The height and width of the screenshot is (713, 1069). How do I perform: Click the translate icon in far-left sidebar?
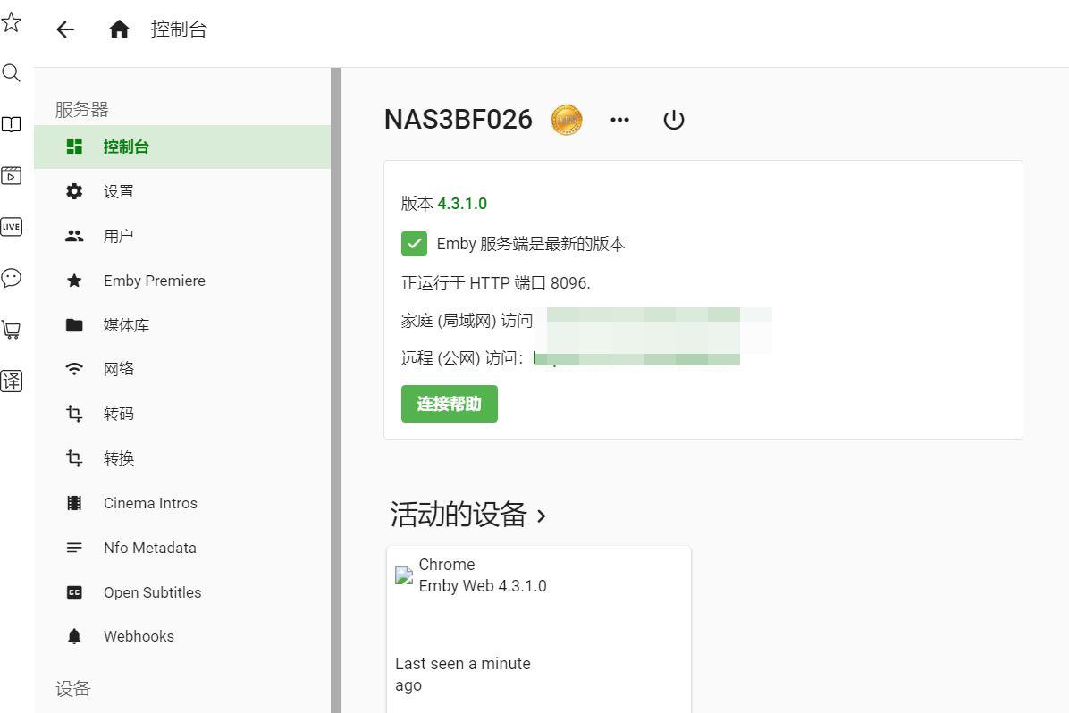pyautogui.click(x=12, y=380)
